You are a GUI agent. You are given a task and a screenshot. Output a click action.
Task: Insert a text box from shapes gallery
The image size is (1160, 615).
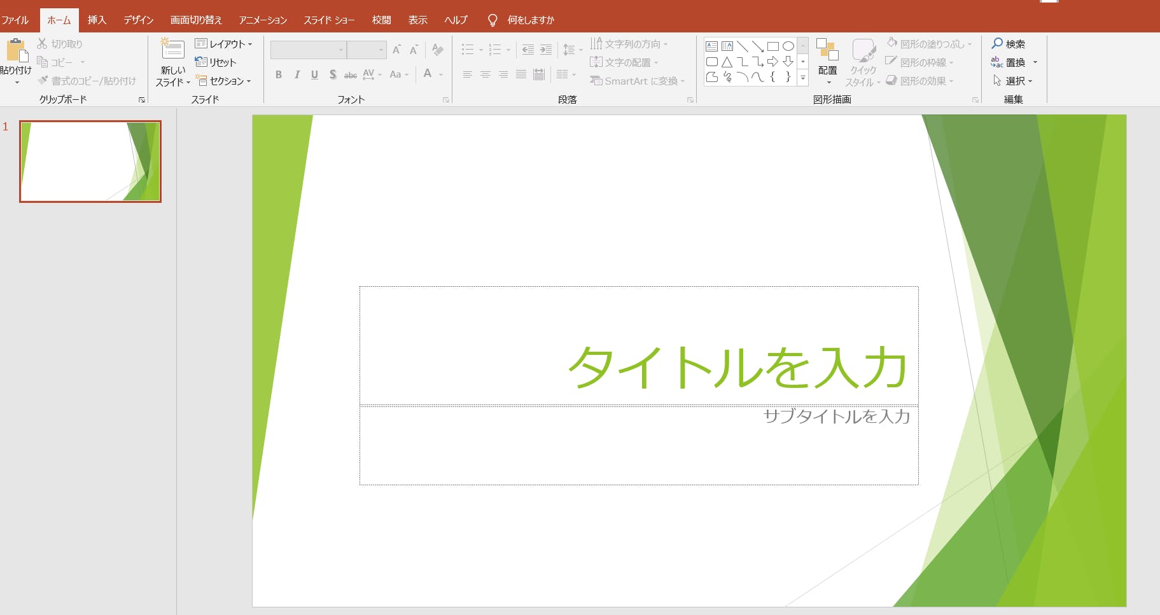(x=712, y=46)
